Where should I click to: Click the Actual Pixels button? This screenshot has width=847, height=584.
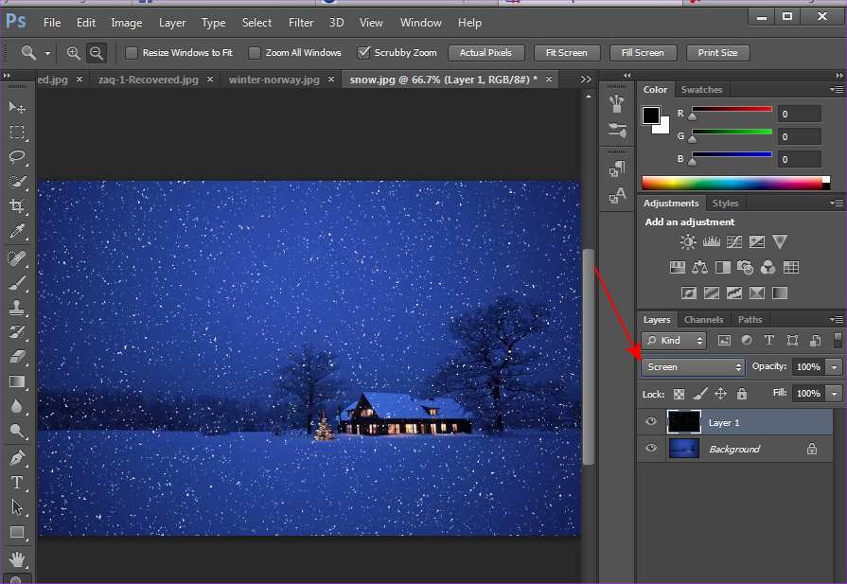coord(485,53)
